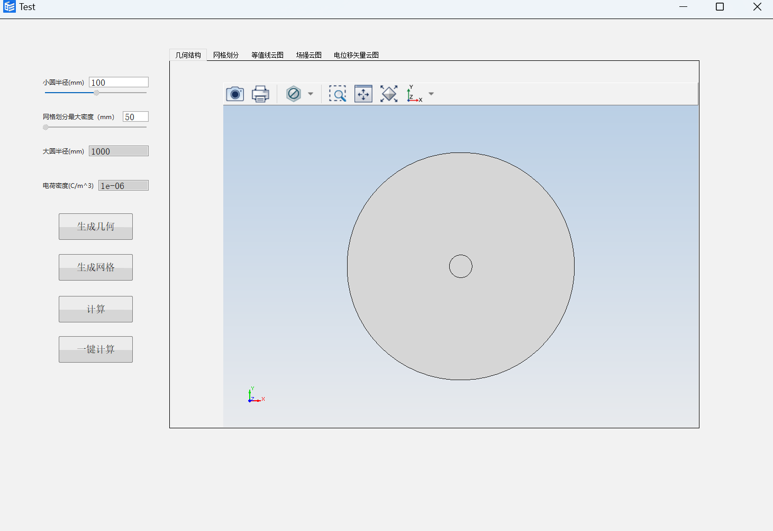This screenshot has width=773, height=531.
Task: Click the transparency circle-slash icon
Action: point(294,94)
